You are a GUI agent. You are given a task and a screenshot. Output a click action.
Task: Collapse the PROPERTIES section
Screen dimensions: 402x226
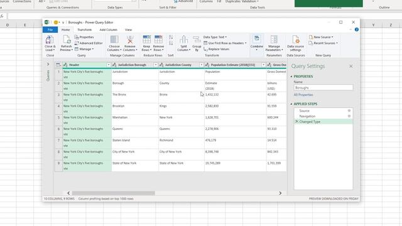click(291, 77)
